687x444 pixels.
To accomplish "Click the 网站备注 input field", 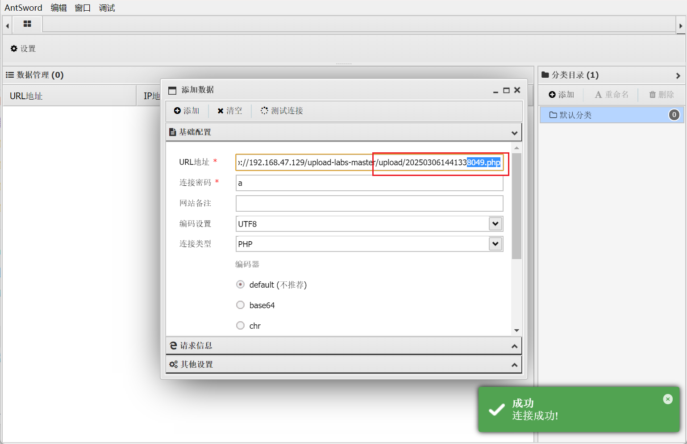I will 369,203.
